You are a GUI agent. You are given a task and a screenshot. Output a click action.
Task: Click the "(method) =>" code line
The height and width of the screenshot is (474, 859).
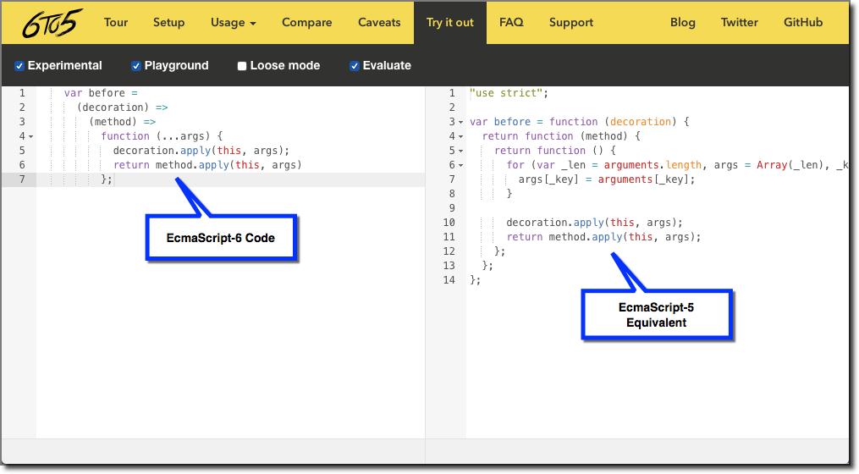pyautogui.click(x=122, y=122)
